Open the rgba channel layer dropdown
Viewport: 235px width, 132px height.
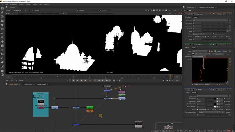[x=9, y=10]
